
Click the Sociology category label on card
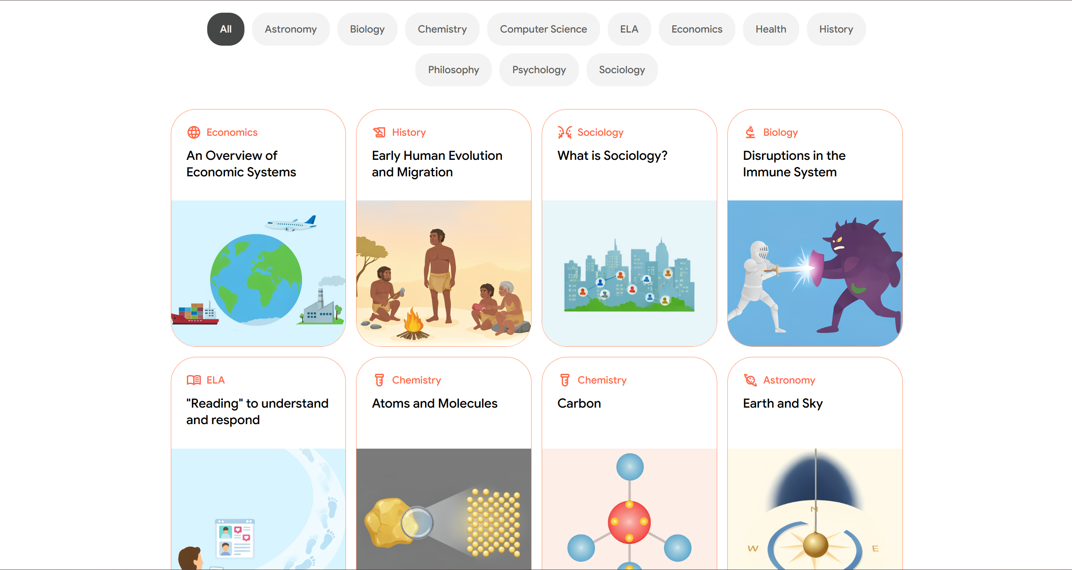coord(600,132)
